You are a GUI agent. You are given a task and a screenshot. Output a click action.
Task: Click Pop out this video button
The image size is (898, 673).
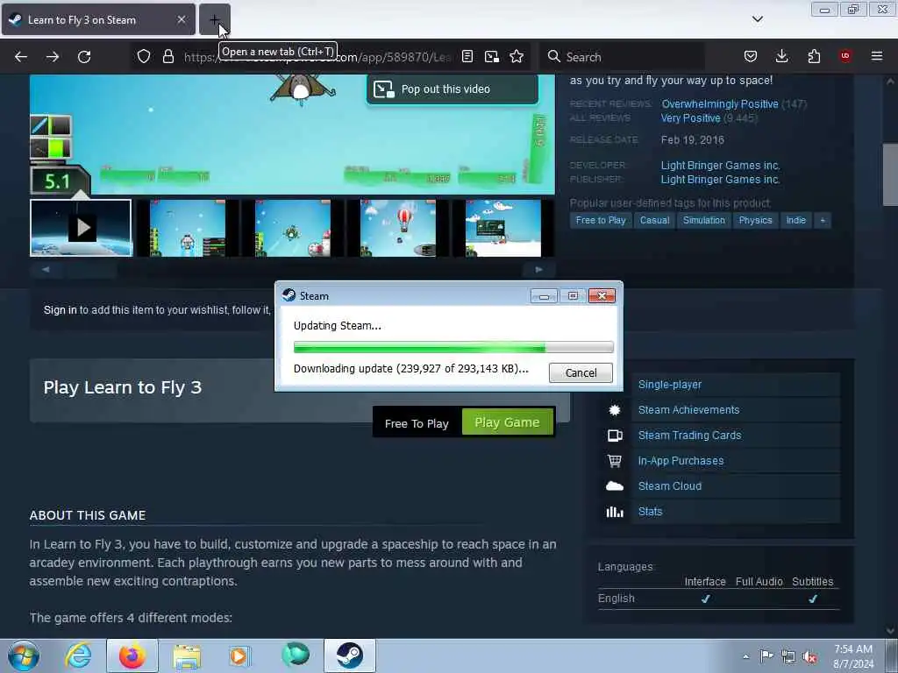(x=453, y=89)
